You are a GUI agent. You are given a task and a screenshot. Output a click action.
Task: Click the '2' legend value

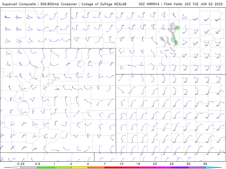point(71,164)
